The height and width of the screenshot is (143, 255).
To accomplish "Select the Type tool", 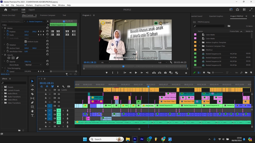I will click(x=32, y=115).
